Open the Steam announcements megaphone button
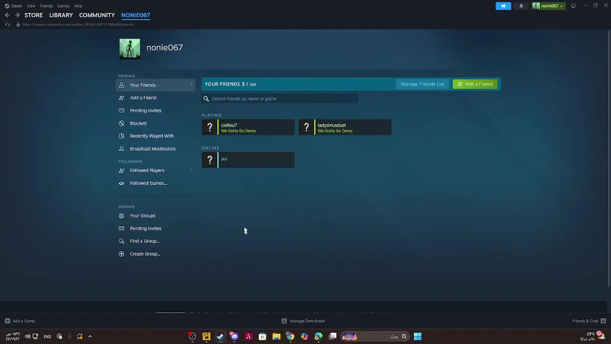 coord(503,6)
